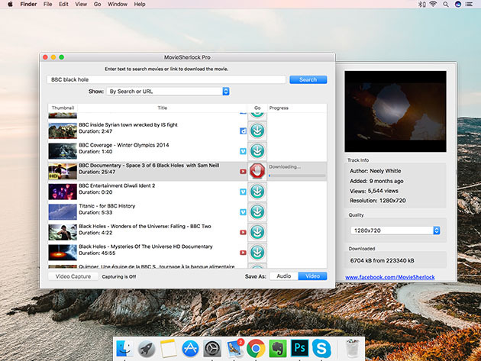Viewport: 481px width, 361px height.
Task: Launch Google Chrome from dock
Action: click(x=256, y=349)
